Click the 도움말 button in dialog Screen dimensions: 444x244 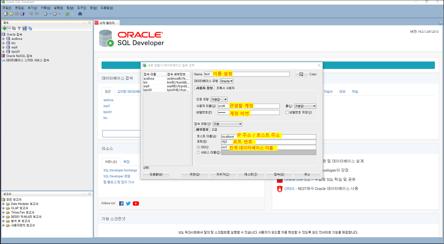click(x=156, y=174)
